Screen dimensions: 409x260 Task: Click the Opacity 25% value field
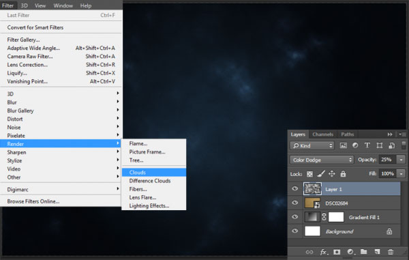click(x=387, y=160)
